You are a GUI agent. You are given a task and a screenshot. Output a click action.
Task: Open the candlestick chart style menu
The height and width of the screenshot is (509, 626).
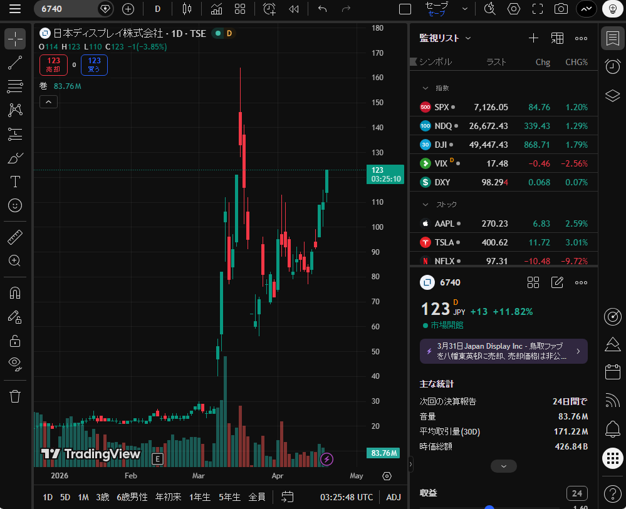pos(187,9)
